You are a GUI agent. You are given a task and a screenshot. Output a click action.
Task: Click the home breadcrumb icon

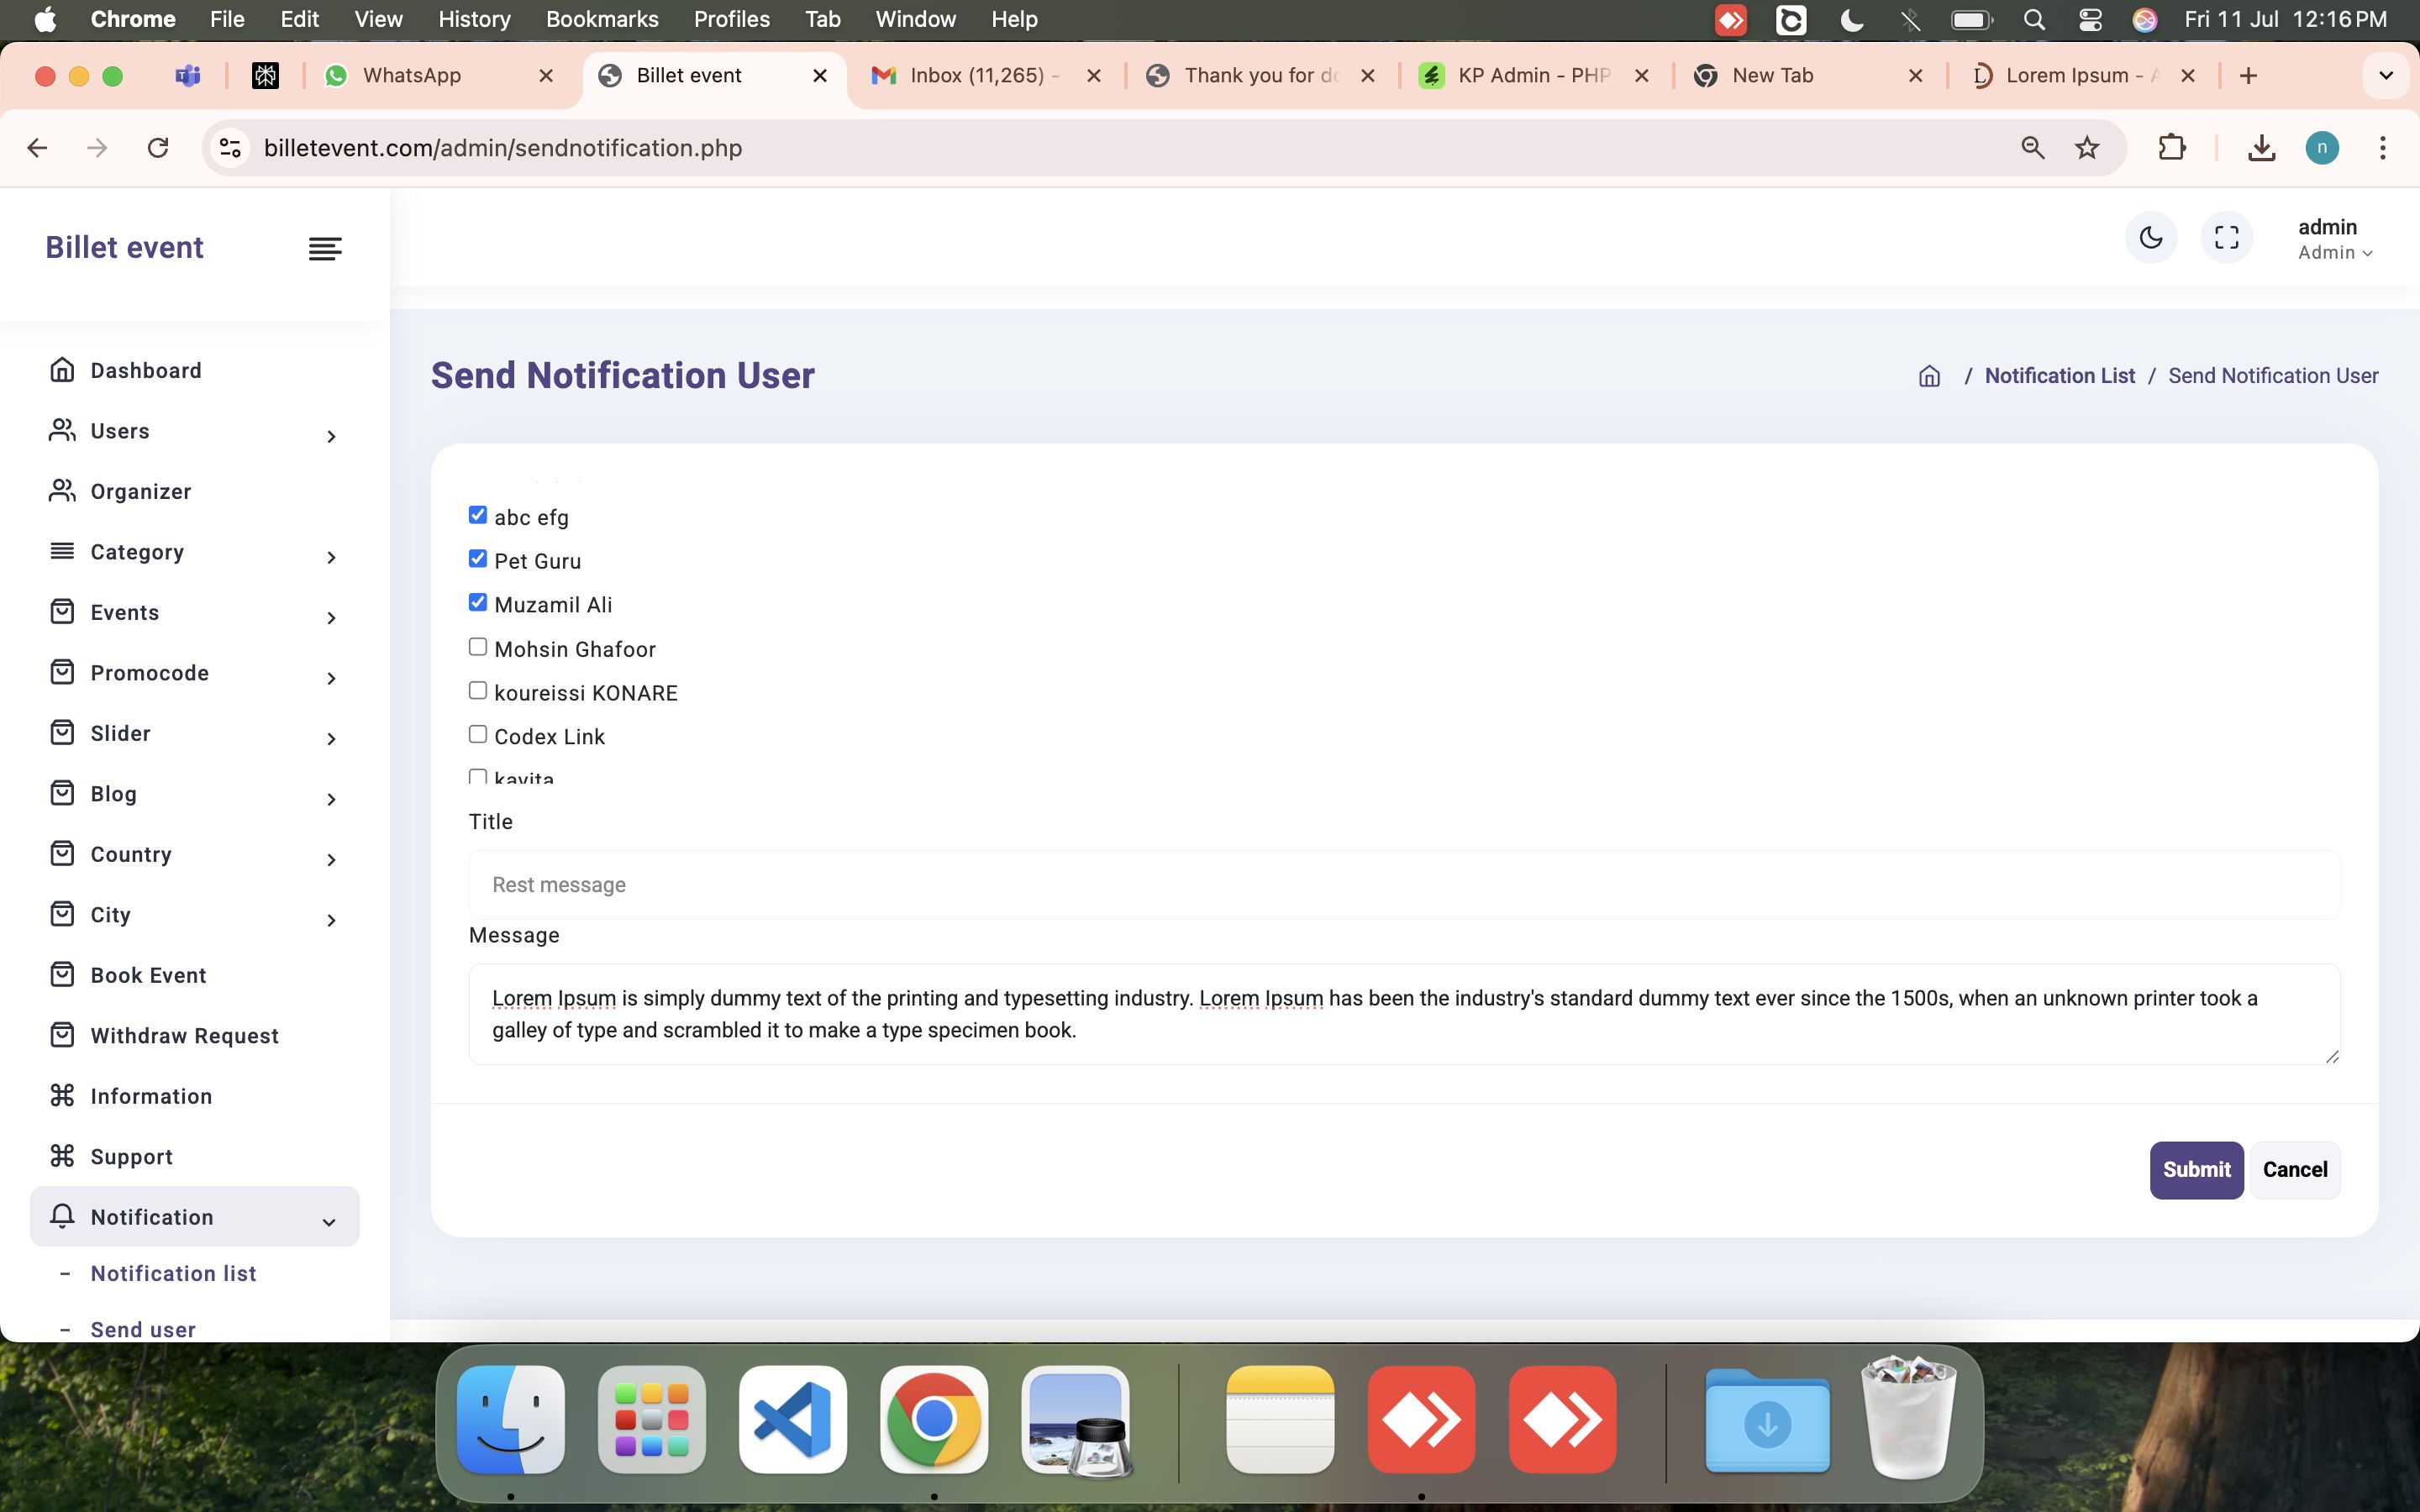pos(1929,376)
